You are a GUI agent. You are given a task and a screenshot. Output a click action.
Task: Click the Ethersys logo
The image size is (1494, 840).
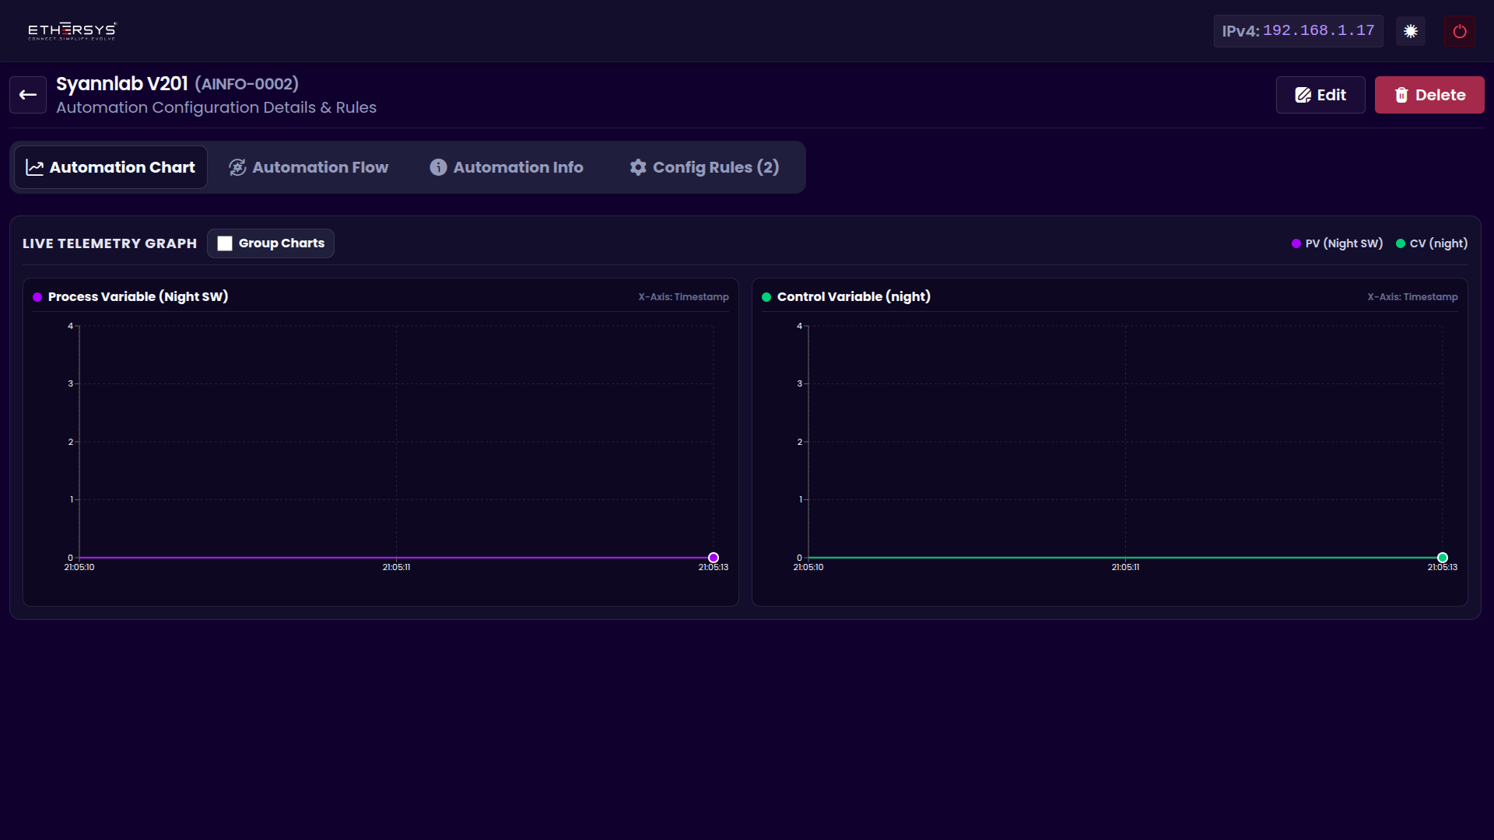72,31
